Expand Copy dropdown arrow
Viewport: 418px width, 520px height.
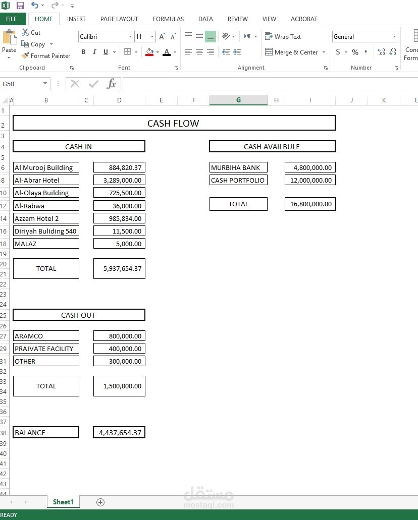[51, 44]
